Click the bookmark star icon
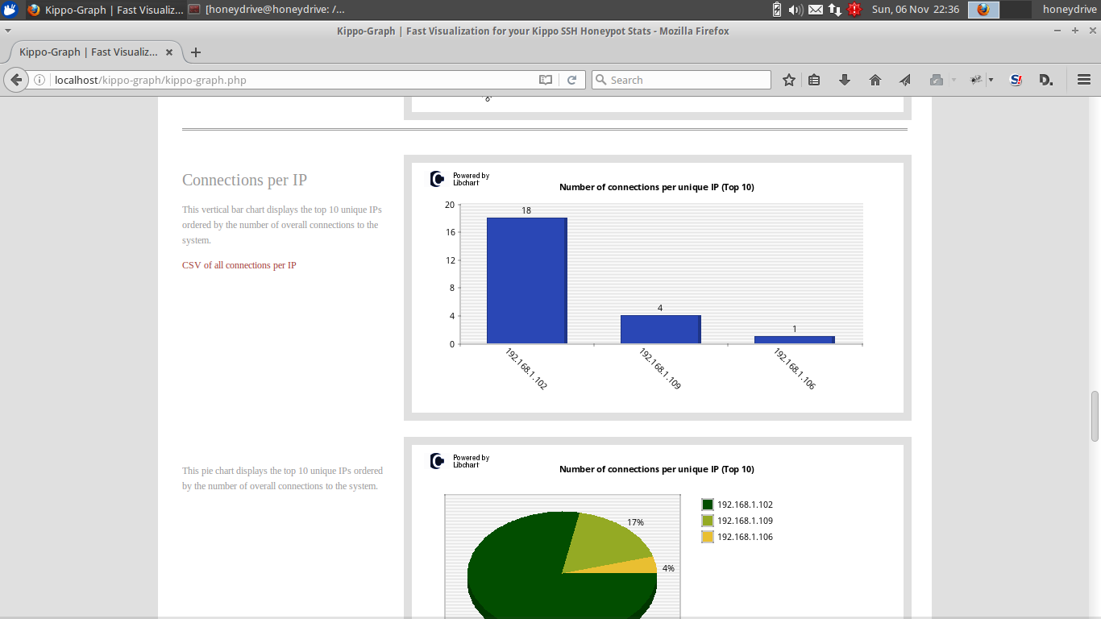 tap(789, 80)
